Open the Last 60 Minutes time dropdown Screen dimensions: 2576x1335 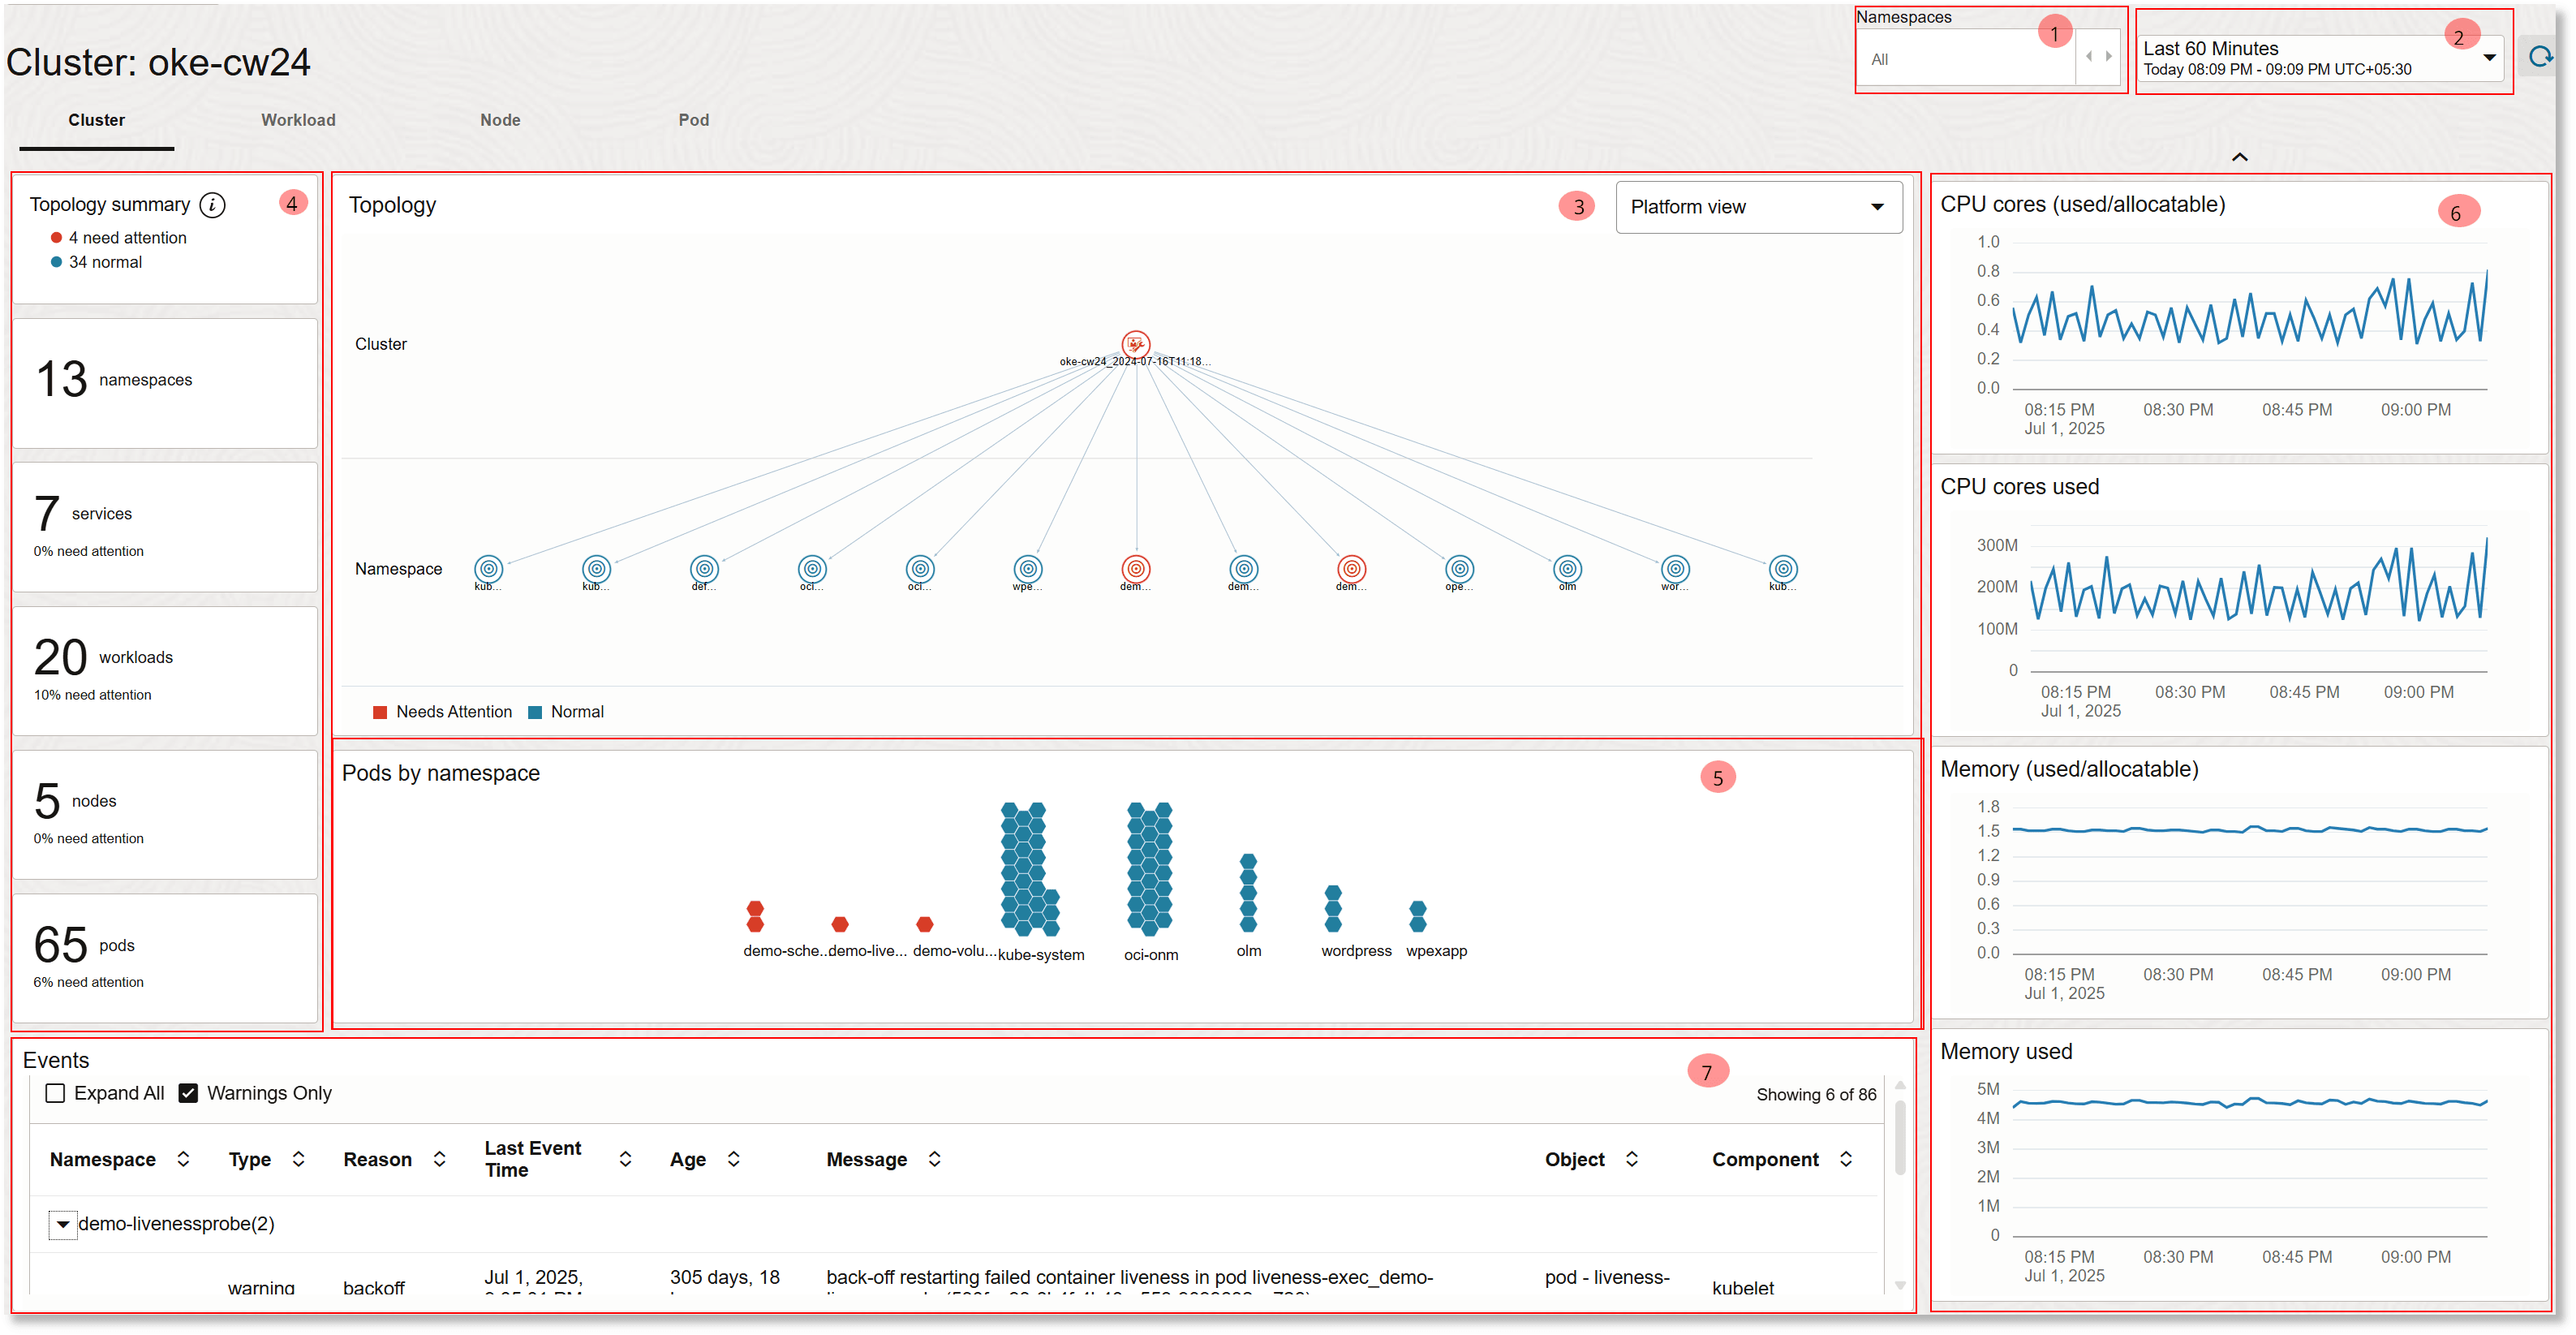tap(2320, 58)
